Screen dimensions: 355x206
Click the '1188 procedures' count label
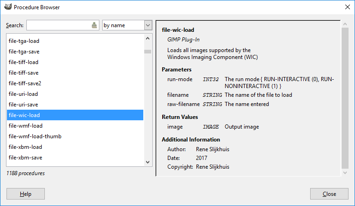[x=25, y=173]
